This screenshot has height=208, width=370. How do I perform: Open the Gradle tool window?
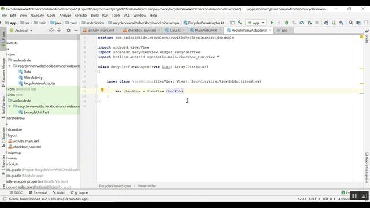[x=367, y=36]
